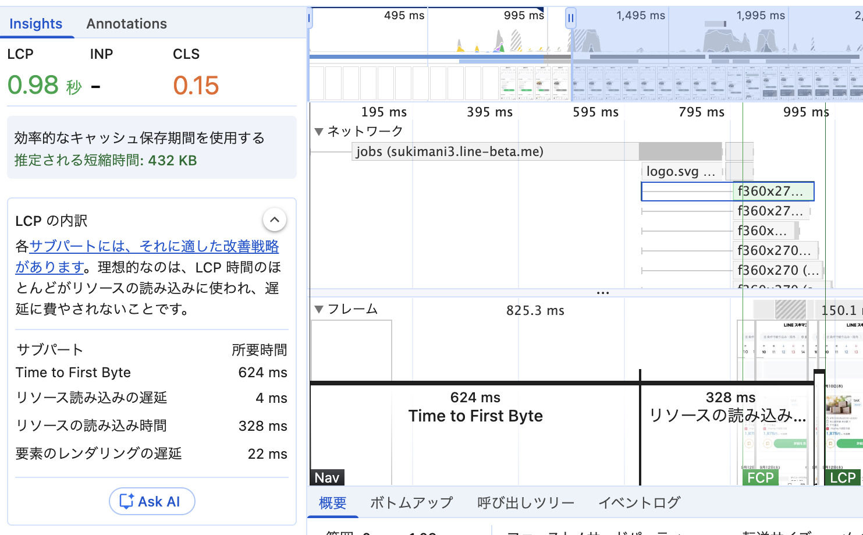Collapse the LCP の内訳 insight with chevron
Viewport: 863px width, 535px height.
click(x=275, y=220)
